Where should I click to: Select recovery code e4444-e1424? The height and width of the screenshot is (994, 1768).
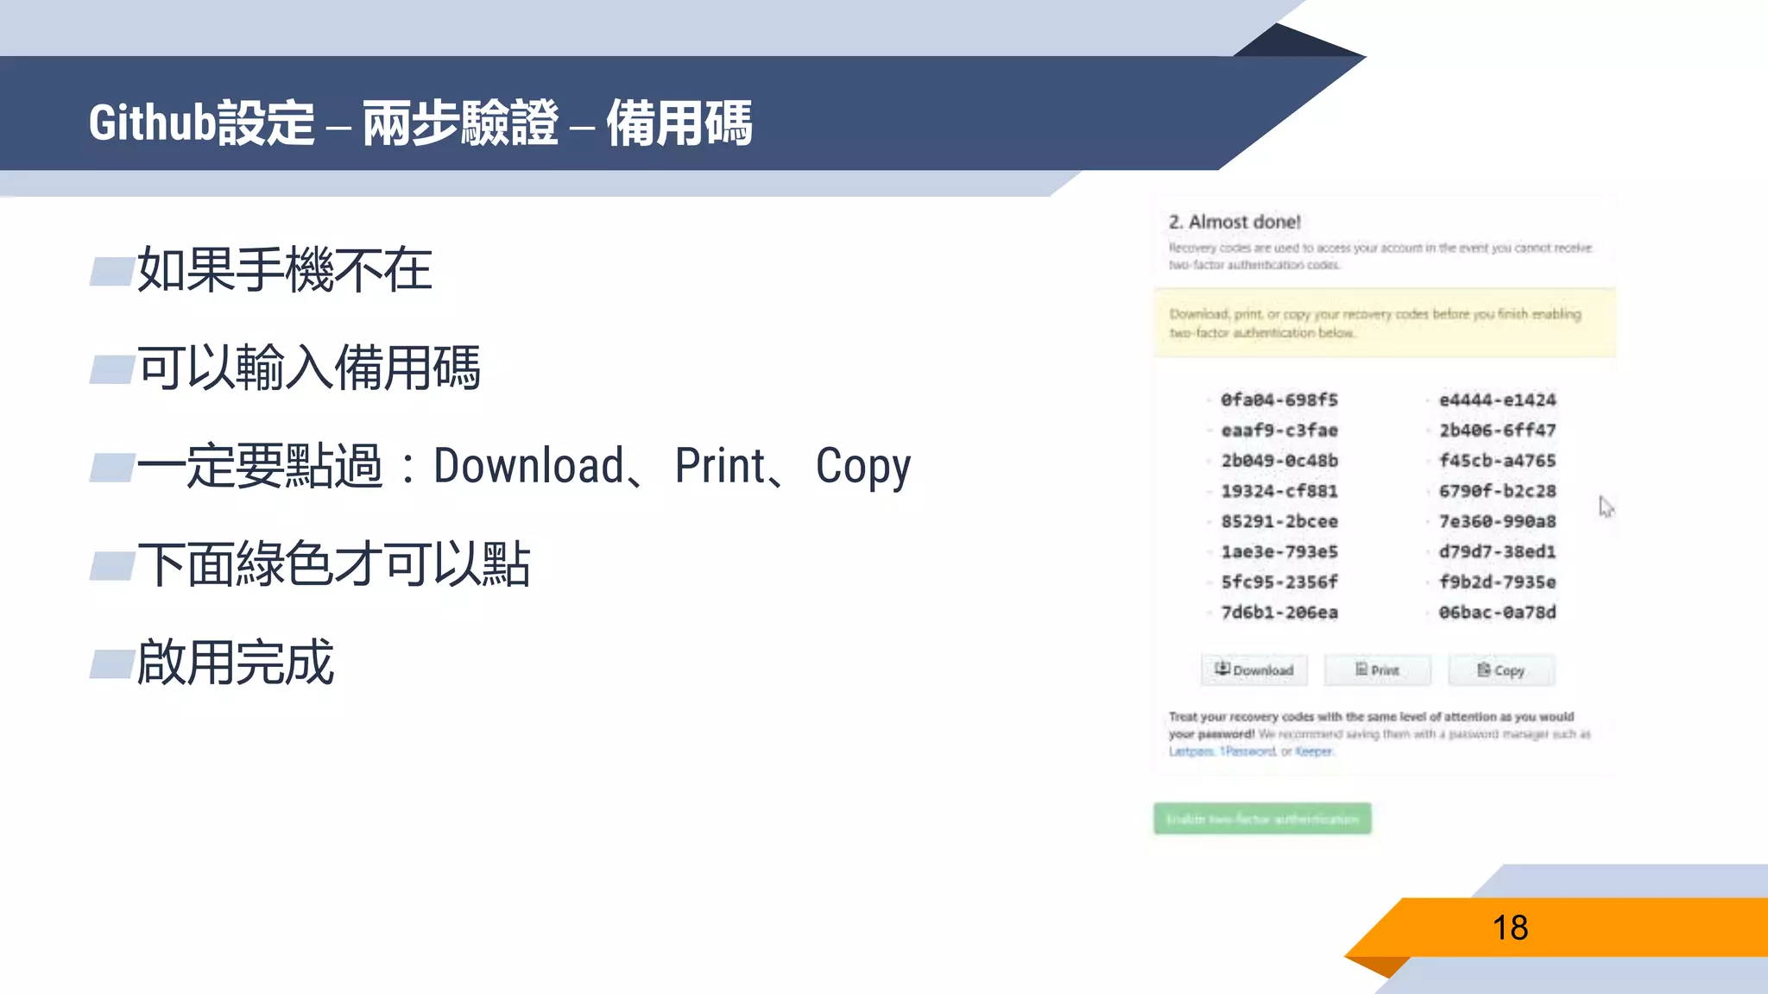point(1498,399)
